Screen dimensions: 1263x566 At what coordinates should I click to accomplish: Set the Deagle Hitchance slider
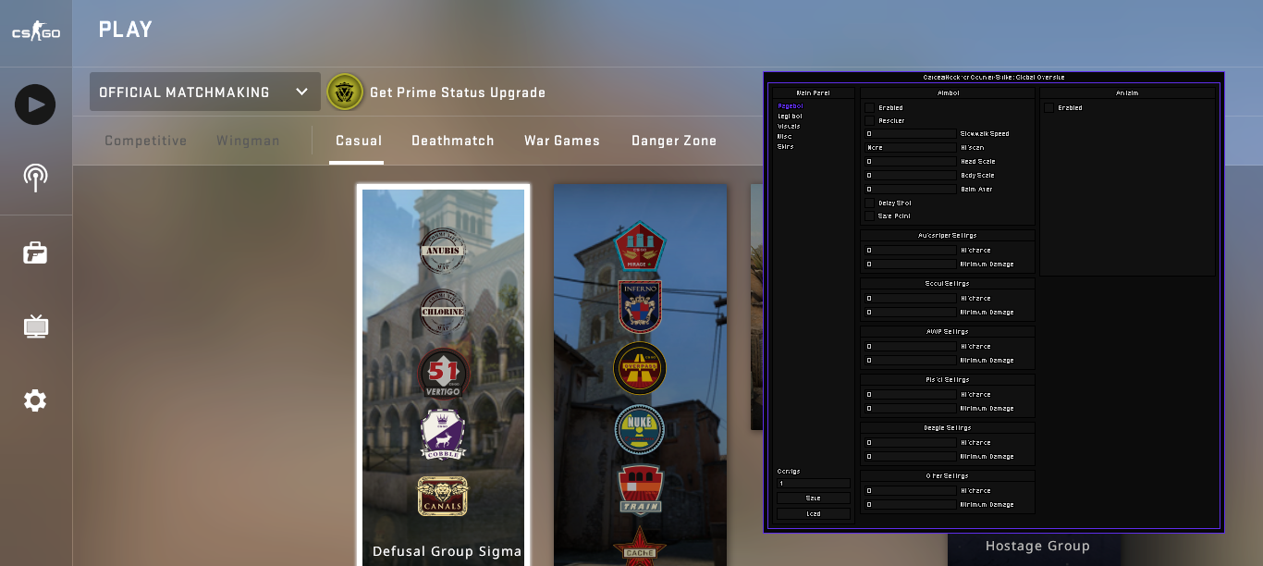point(911,443)
